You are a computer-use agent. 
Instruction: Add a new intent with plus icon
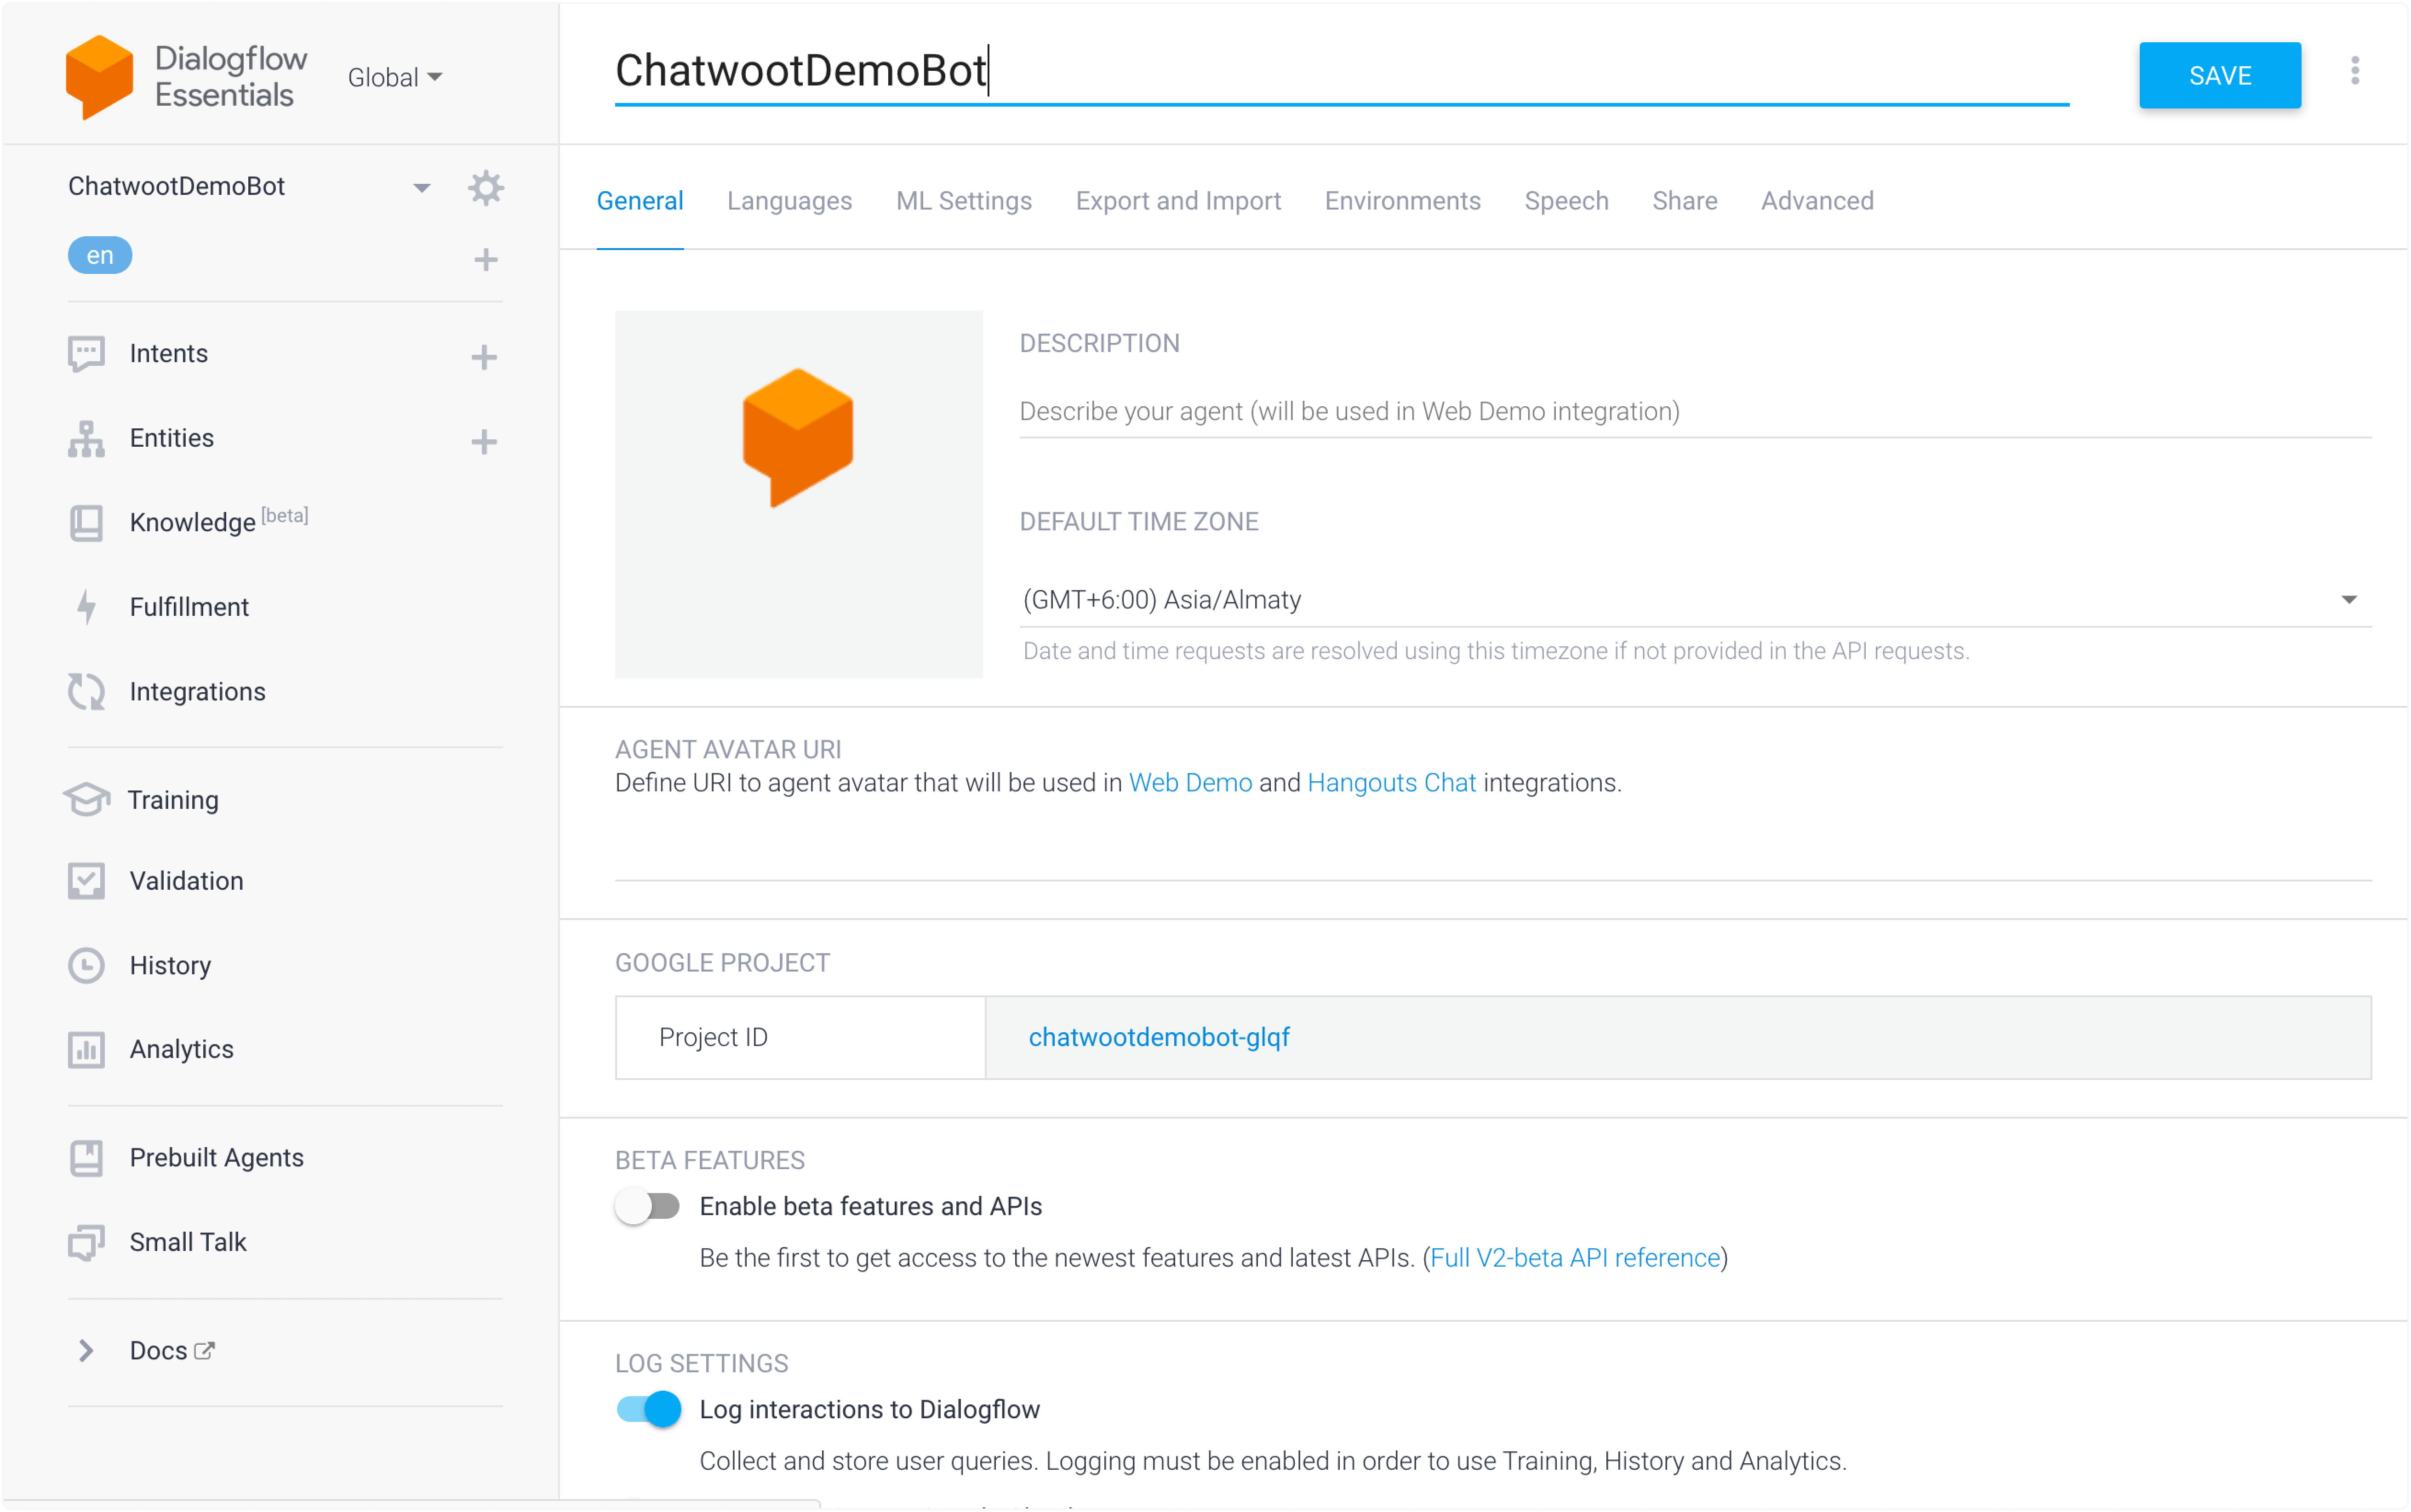484,356
